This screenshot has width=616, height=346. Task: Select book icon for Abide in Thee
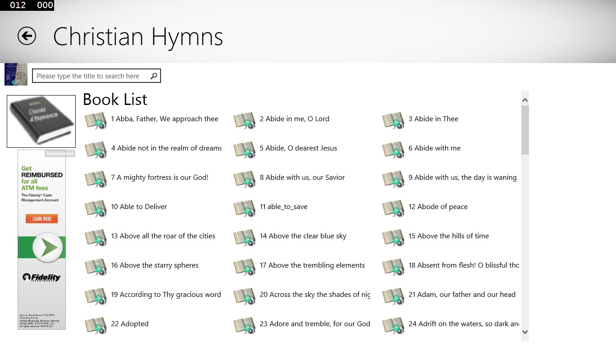coord(393,121)
